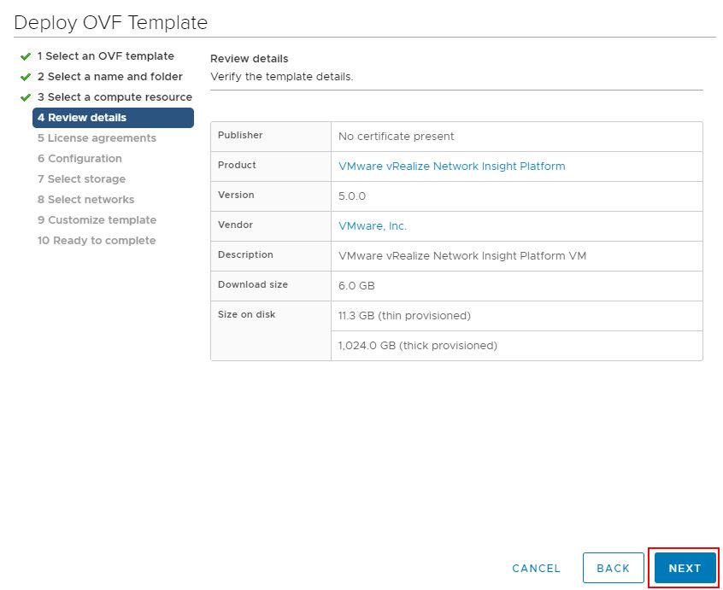
Task: Click the Publisher row label
Action: pyautogui.click(x=240, y=135)
